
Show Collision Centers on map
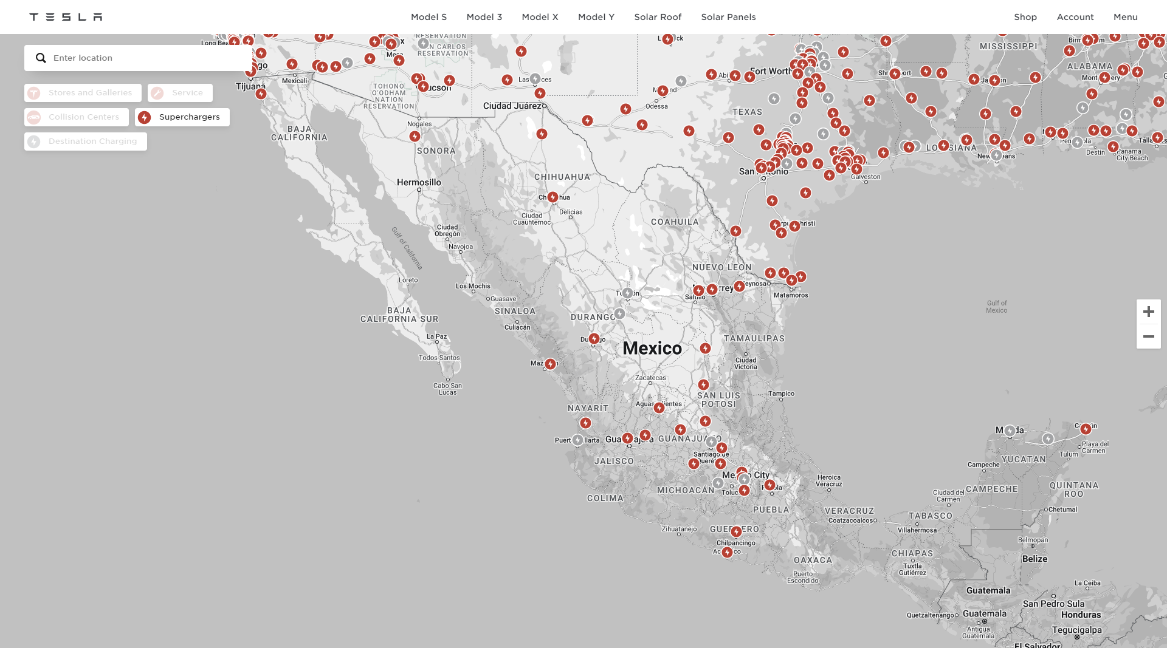(77, 117)
